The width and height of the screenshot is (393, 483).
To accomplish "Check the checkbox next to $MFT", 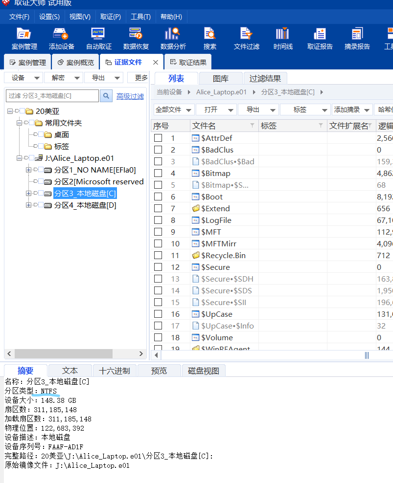I will pos(157,232).
